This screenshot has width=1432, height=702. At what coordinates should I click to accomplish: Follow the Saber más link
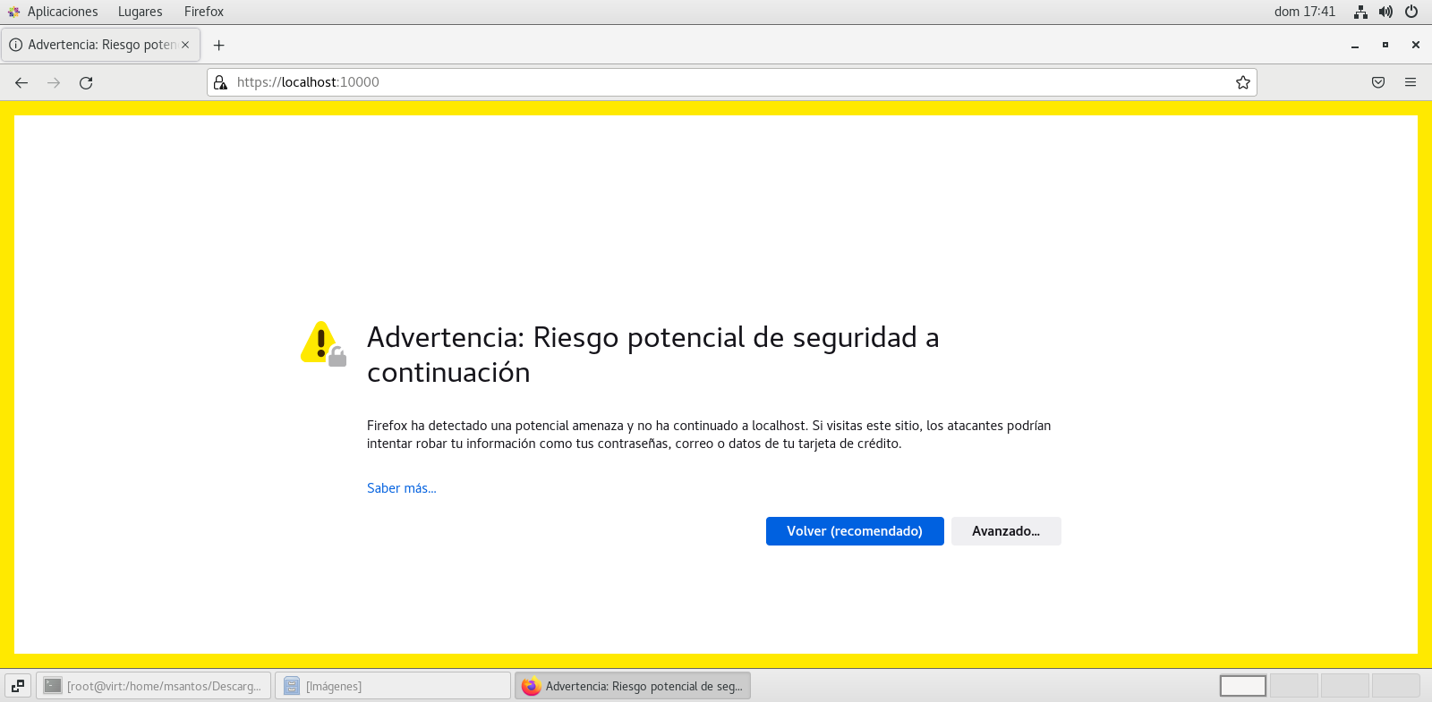click(x=401, y=488)
